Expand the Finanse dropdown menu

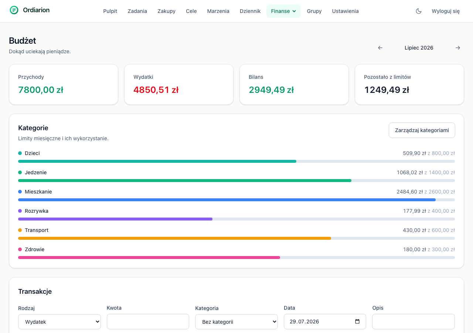pyautogui.click(x=283, y=11)
